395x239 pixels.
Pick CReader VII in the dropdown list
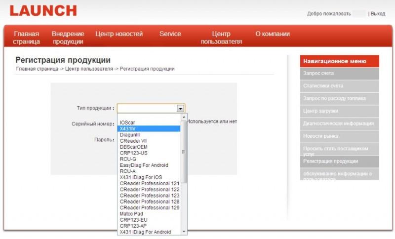pos(149,141)
